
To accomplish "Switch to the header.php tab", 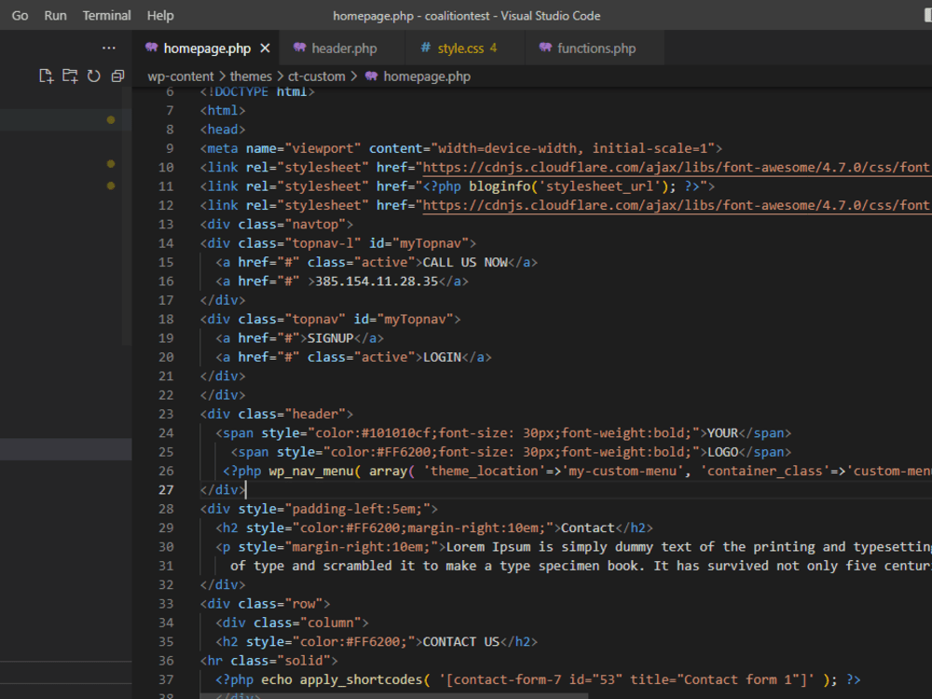I will click(344, 48).
